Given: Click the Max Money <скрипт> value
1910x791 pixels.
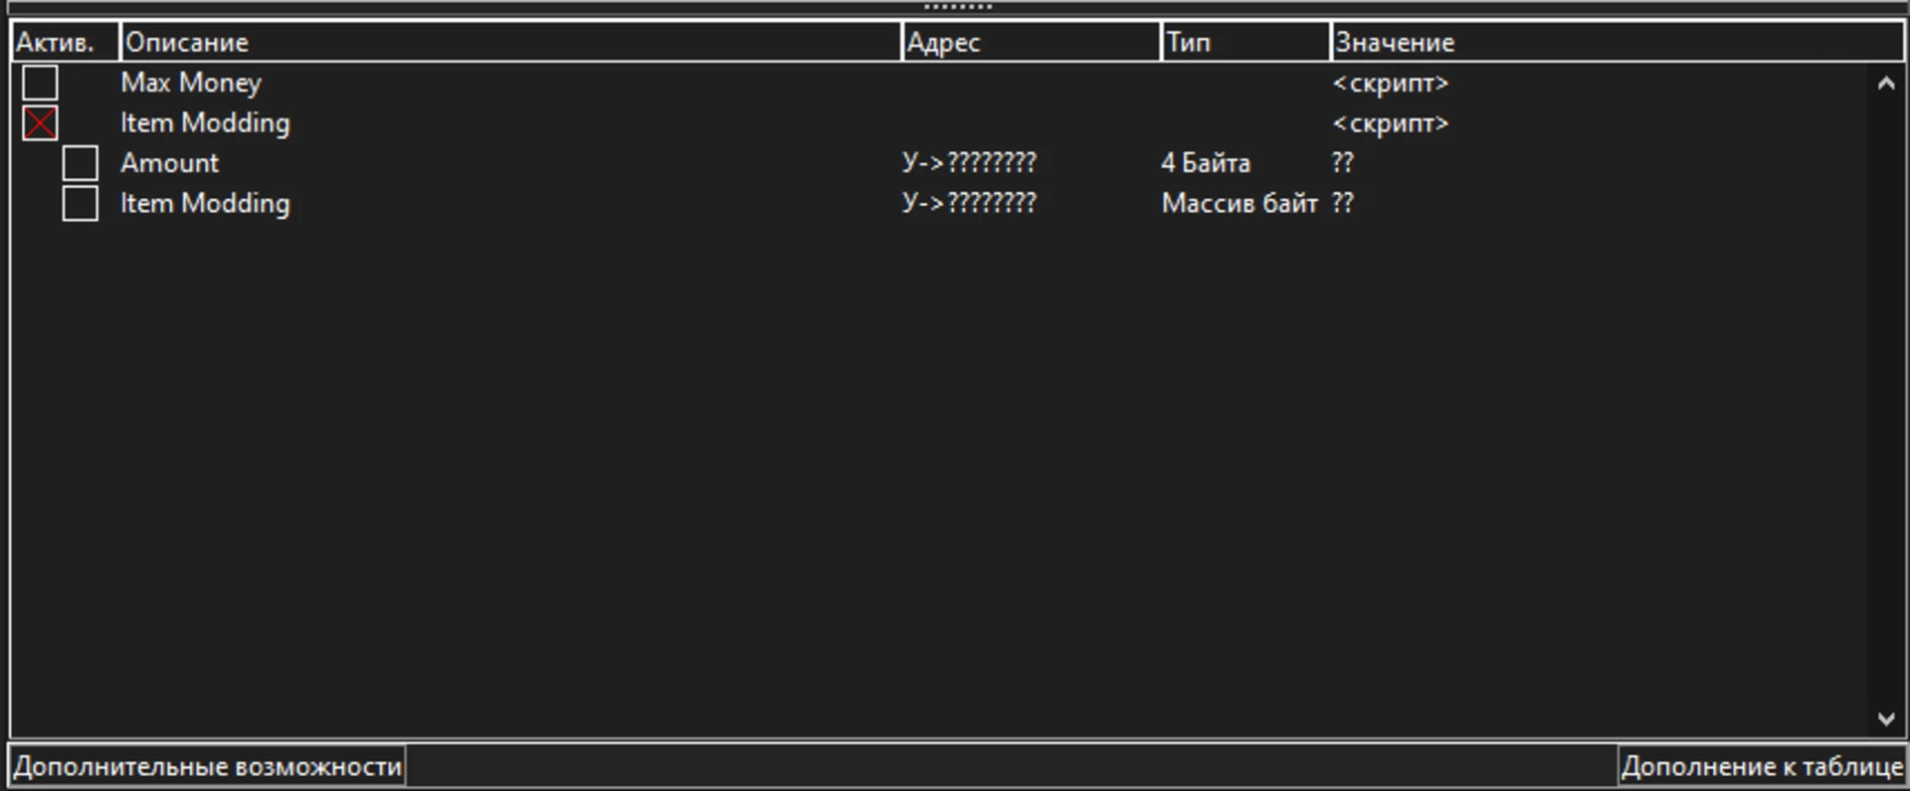Looking at the screenshot, I should tap(1390, 84).
